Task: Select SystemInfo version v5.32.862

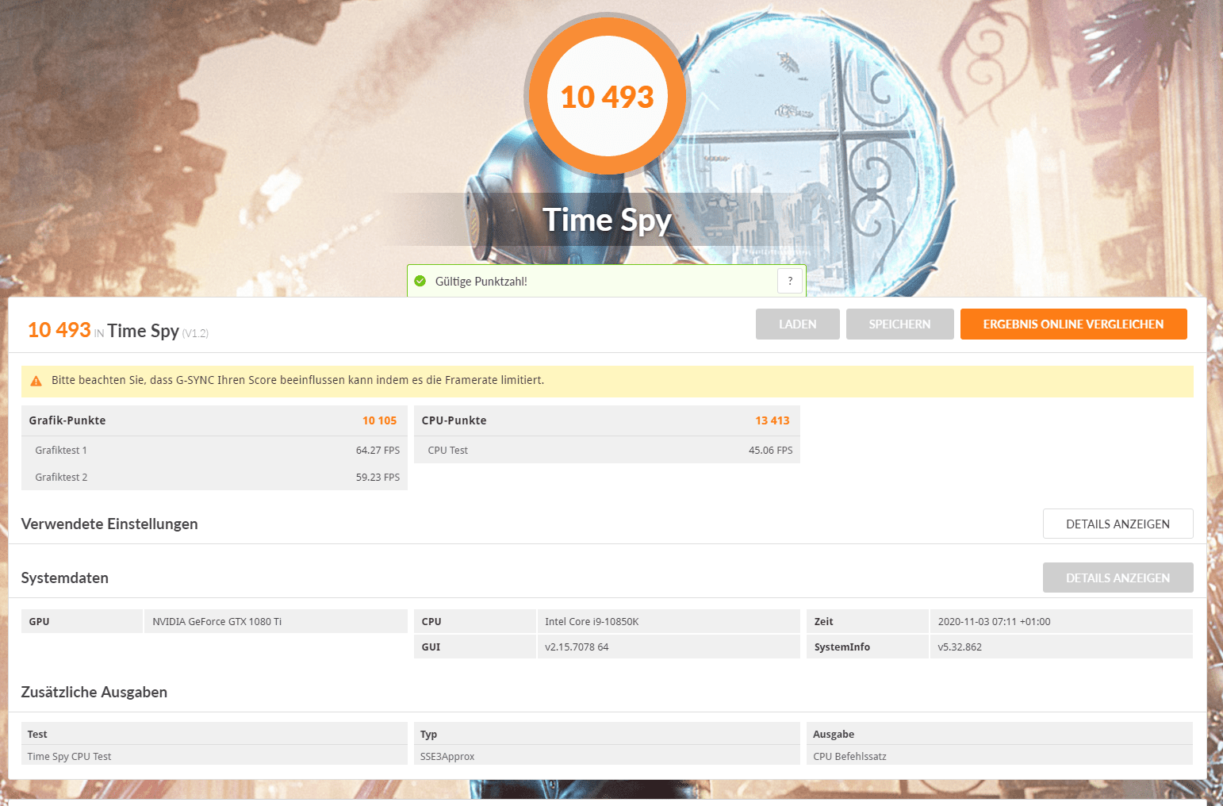Action: (960, 647)
